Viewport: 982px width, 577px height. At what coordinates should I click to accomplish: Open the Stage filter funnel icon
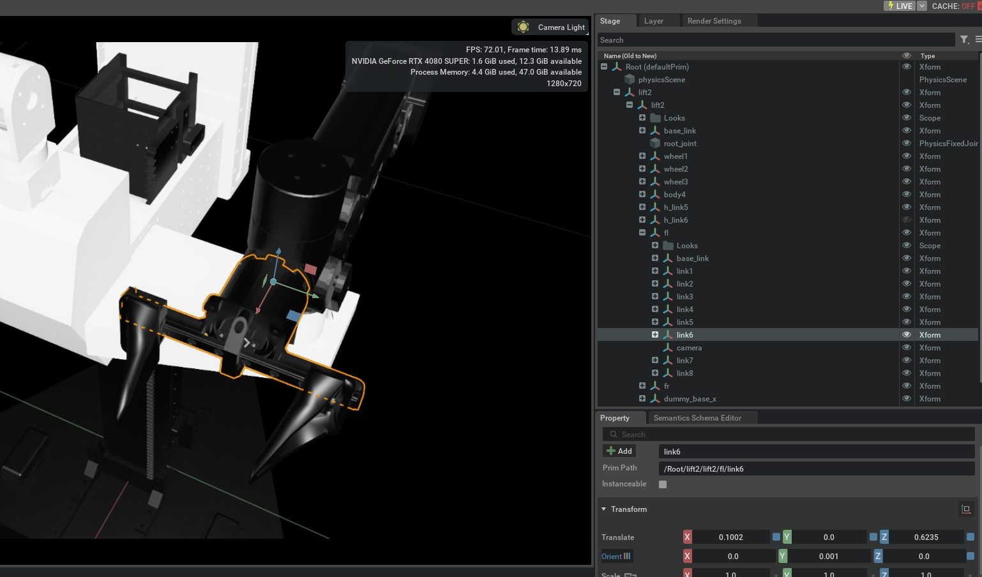click(964, 40)
